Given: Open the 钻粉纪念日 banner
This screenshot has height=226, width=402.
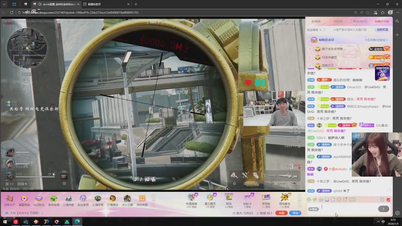Looking at the screenshot, I should (348, 40).
